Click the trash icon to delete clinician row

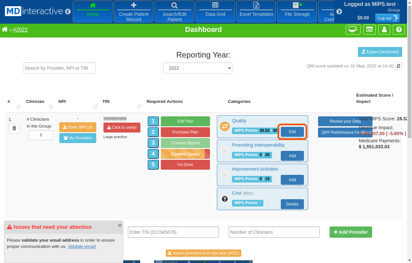(14, 128)
